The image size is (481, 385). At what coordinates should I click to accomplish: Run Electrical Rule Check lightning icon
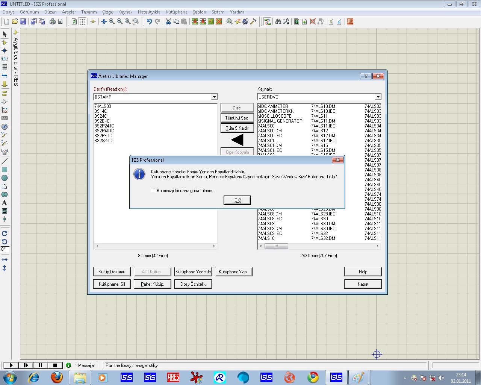point(339,21)
